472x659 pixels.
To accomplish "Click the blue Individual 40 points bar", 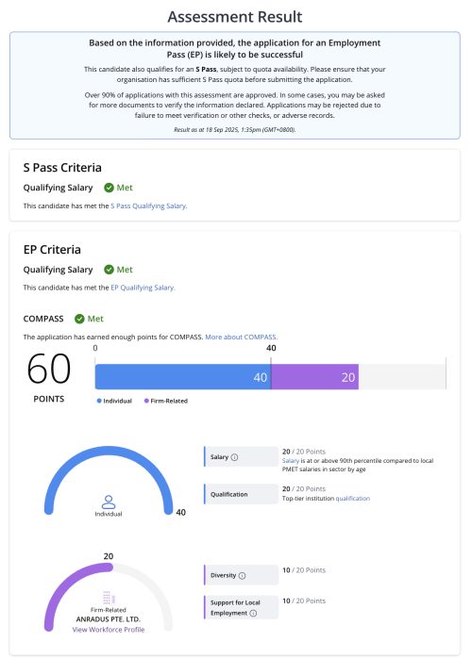I will [183, 377].
